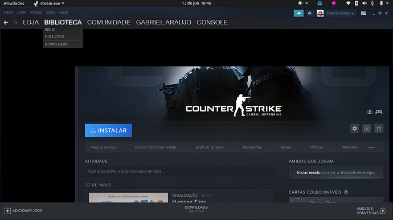Open the steam.exe app menu dropdown
Image resolution: width=393 pixels, height=220 pixels.
(50, 3)
